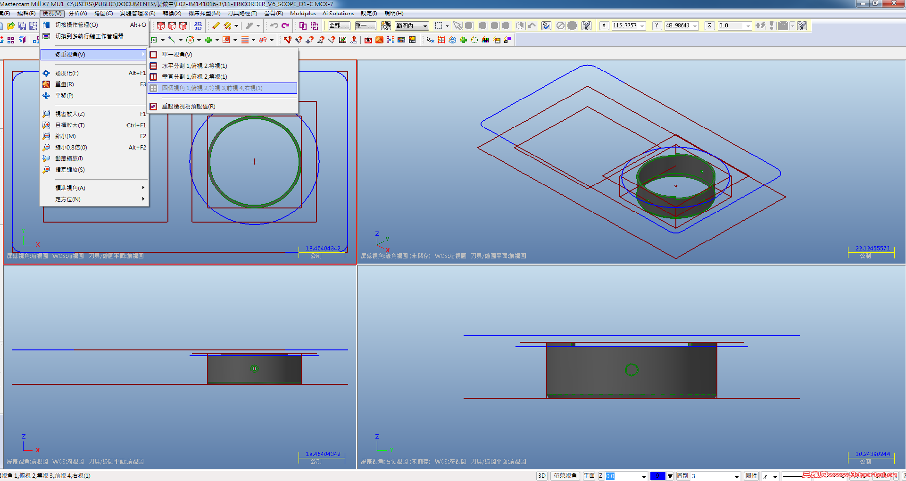Click the redo arrow icon
The width and height of the screenshot is (906, 481).
click(285, 25)
